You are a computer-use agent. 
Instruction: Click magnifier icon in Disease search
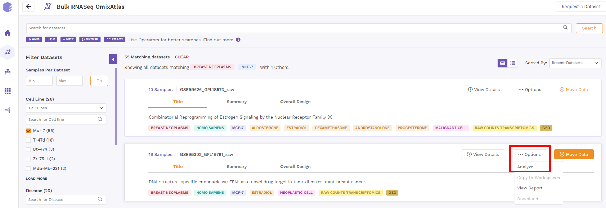click(x=100, y=199)
